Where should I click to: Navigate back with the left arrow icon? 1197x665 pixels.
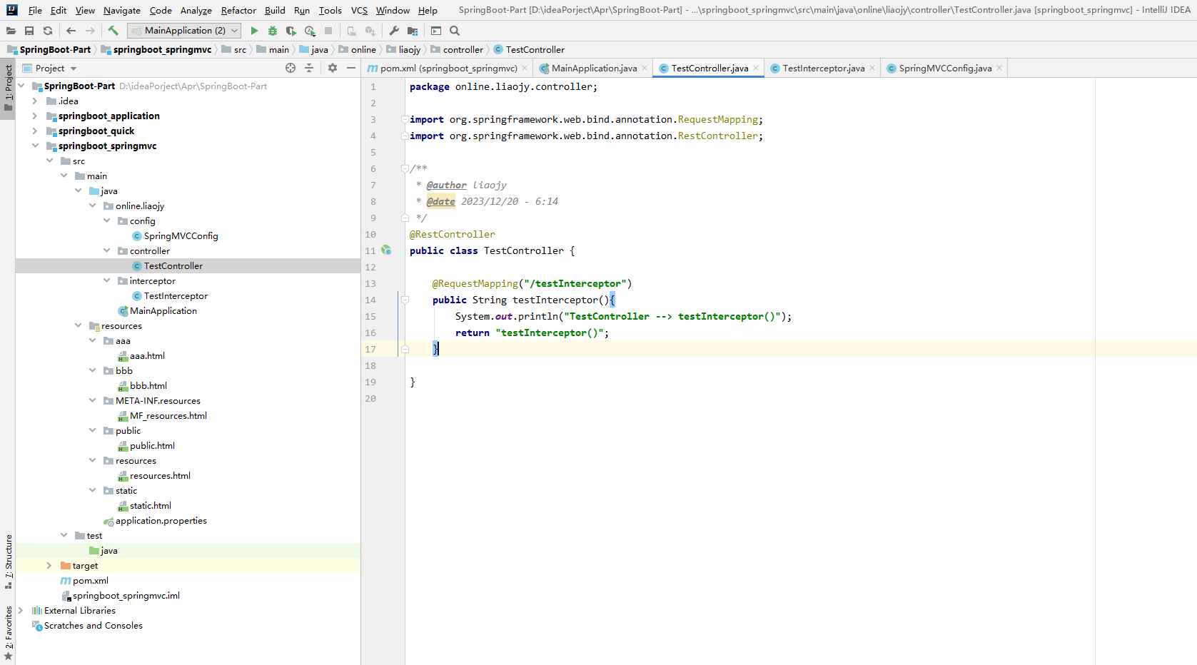[x=71, y=31]
